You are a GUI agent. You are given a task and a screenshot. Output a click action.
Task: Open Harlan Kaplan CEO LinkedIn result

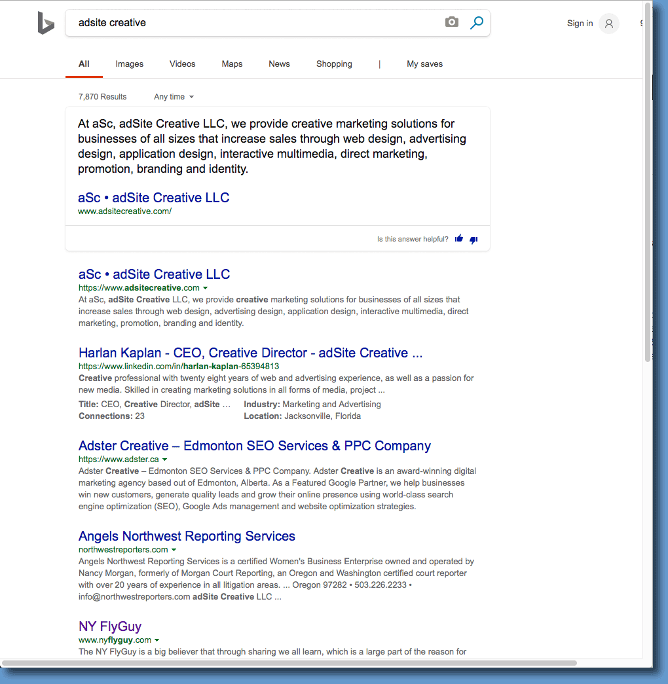[x=251, y=353]
